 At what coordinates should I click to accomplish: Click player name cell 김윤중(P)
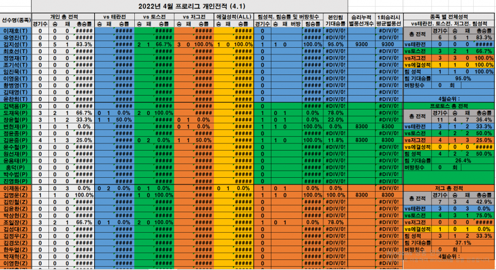16,141
